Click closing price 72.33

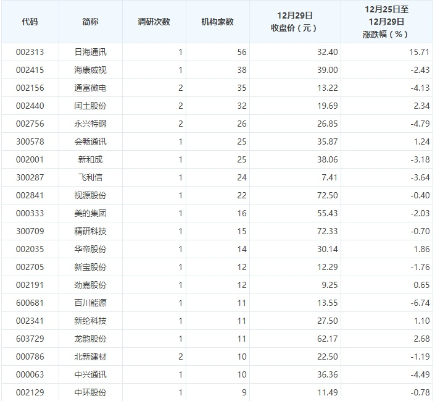click(328, 231)
